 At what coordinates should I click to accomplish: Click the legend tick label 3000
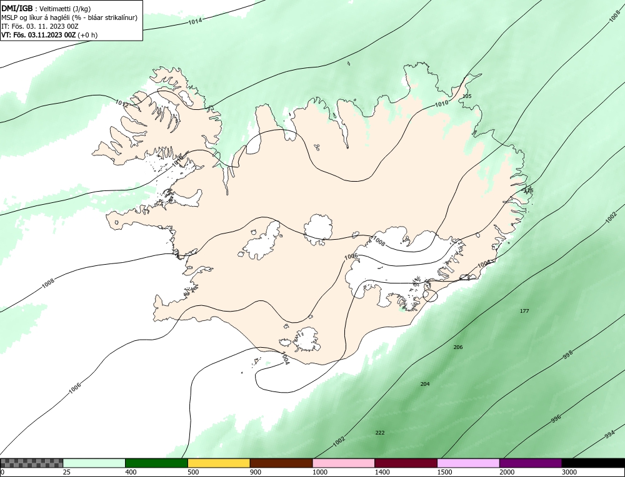click(x=569, y=473)
